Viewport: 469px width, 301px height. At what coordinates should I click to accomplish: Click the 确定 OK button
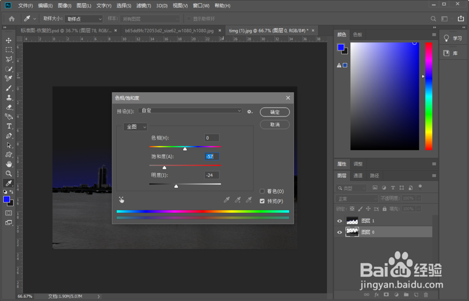[275, 112]
